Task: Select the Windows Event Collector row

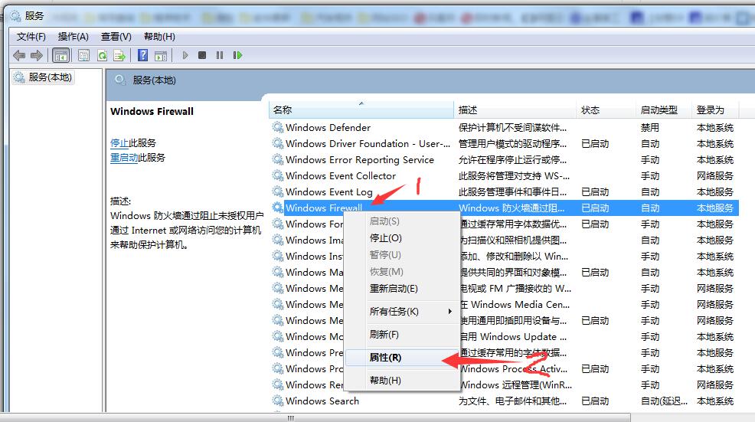Action: (504, 175)
